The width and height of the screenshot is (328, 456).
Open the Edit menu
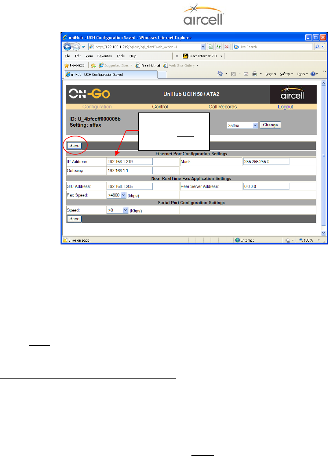point(77,56)
